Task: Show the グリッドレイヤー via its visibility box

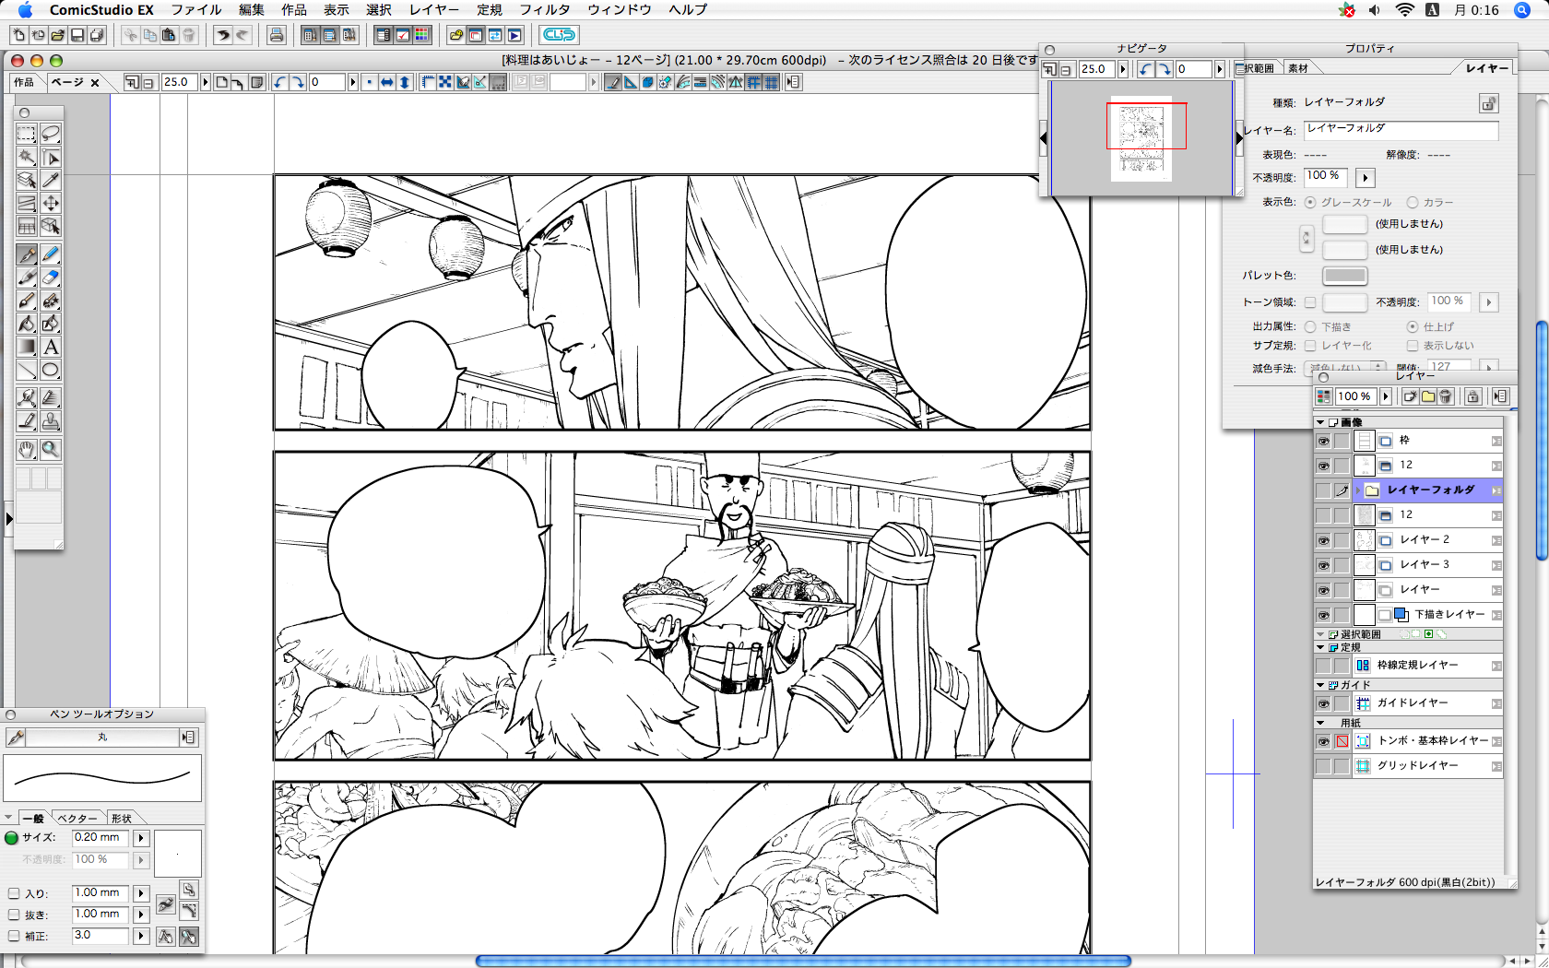Action: [x=1323, y=766]
